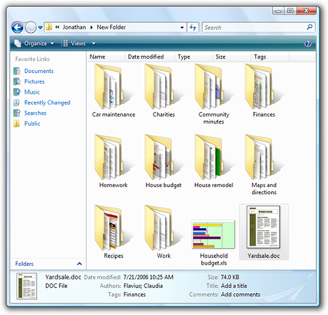
Task: Open the Organize menu
Action: (x=34, y=43)
